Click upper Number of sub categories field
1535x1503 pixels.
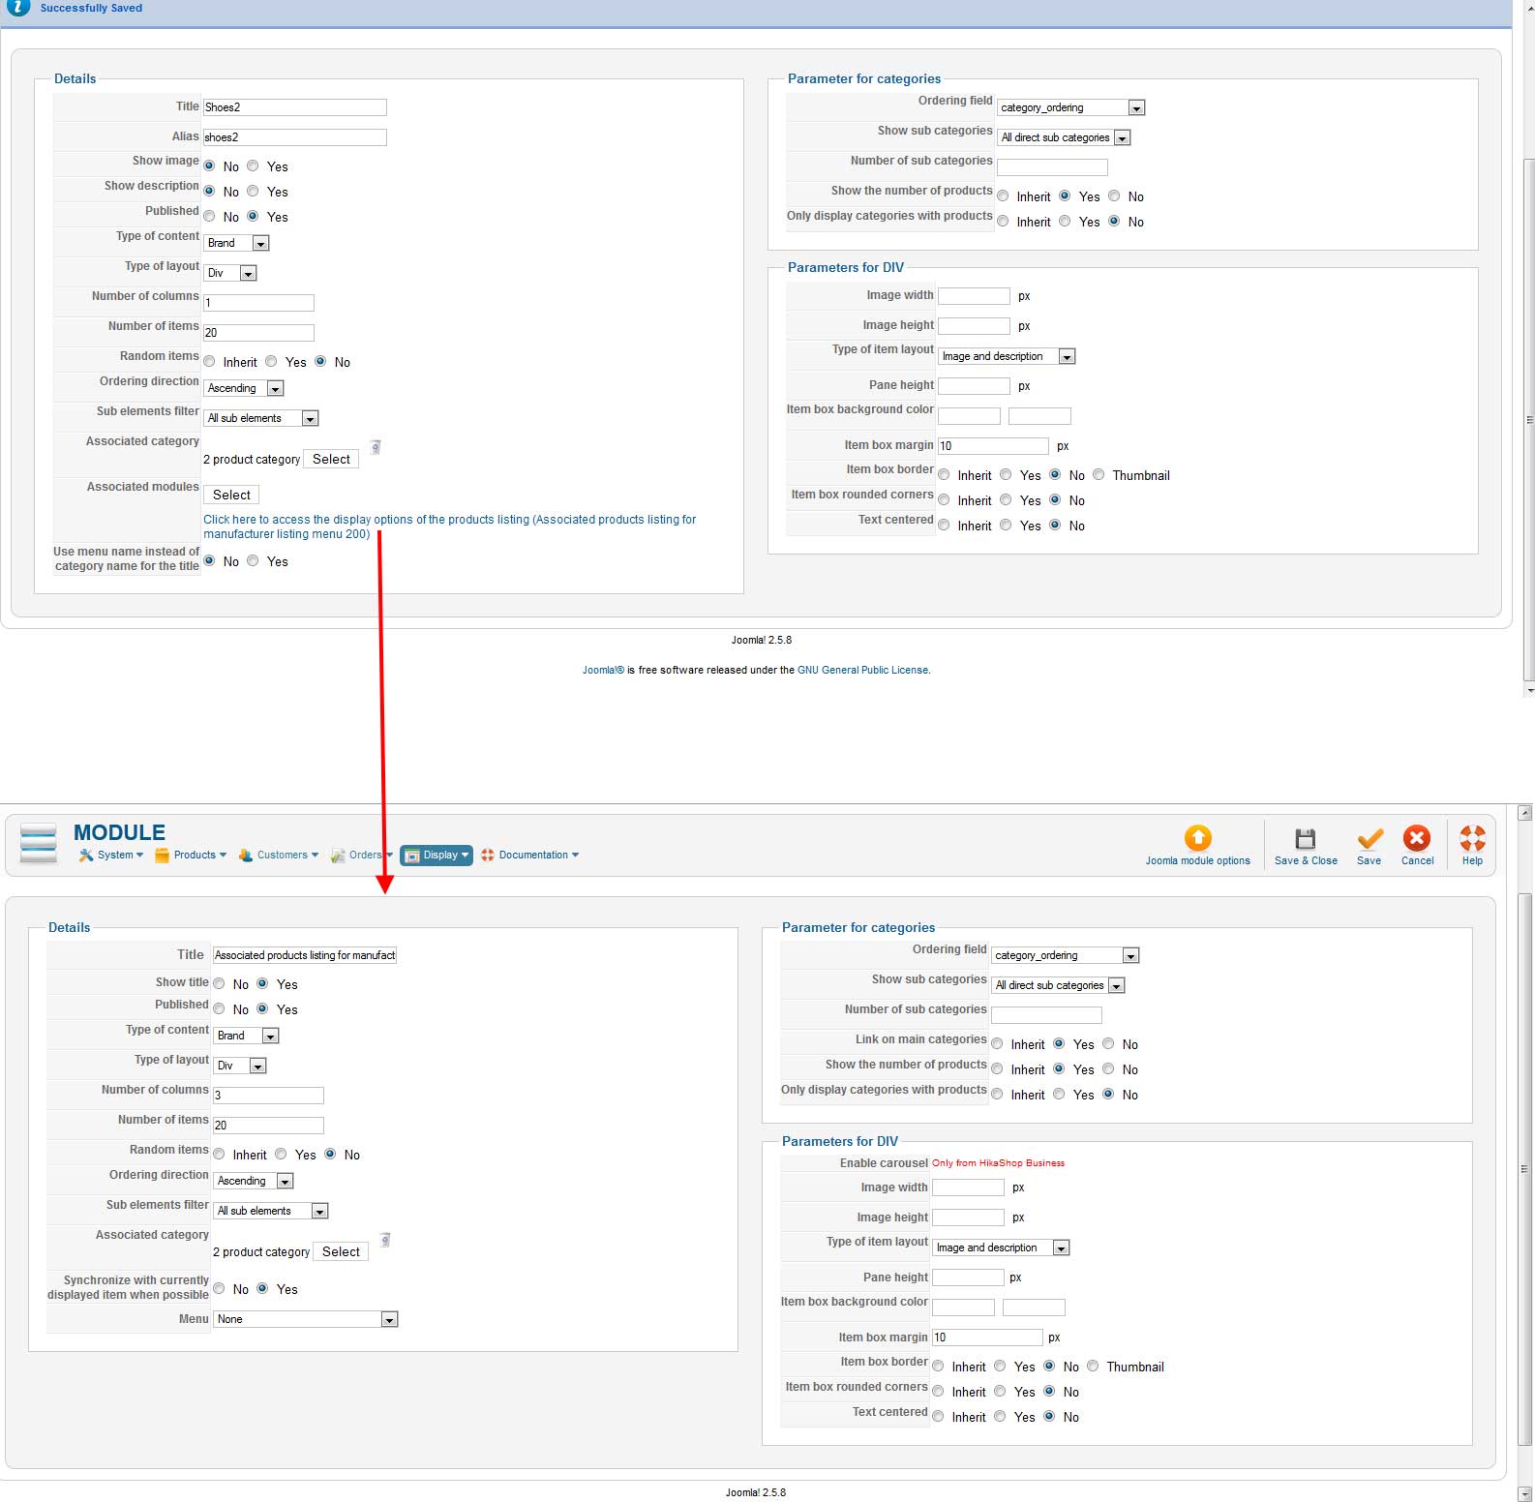pyautogui.click(x=1052, y=167)
